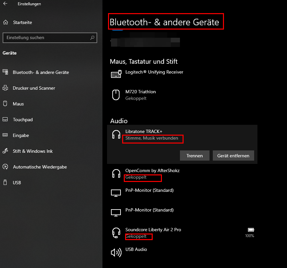Select the Soundcore Liberty Air 2 Pro name
This screenshot has height=268, width=287.
[153, 230]
